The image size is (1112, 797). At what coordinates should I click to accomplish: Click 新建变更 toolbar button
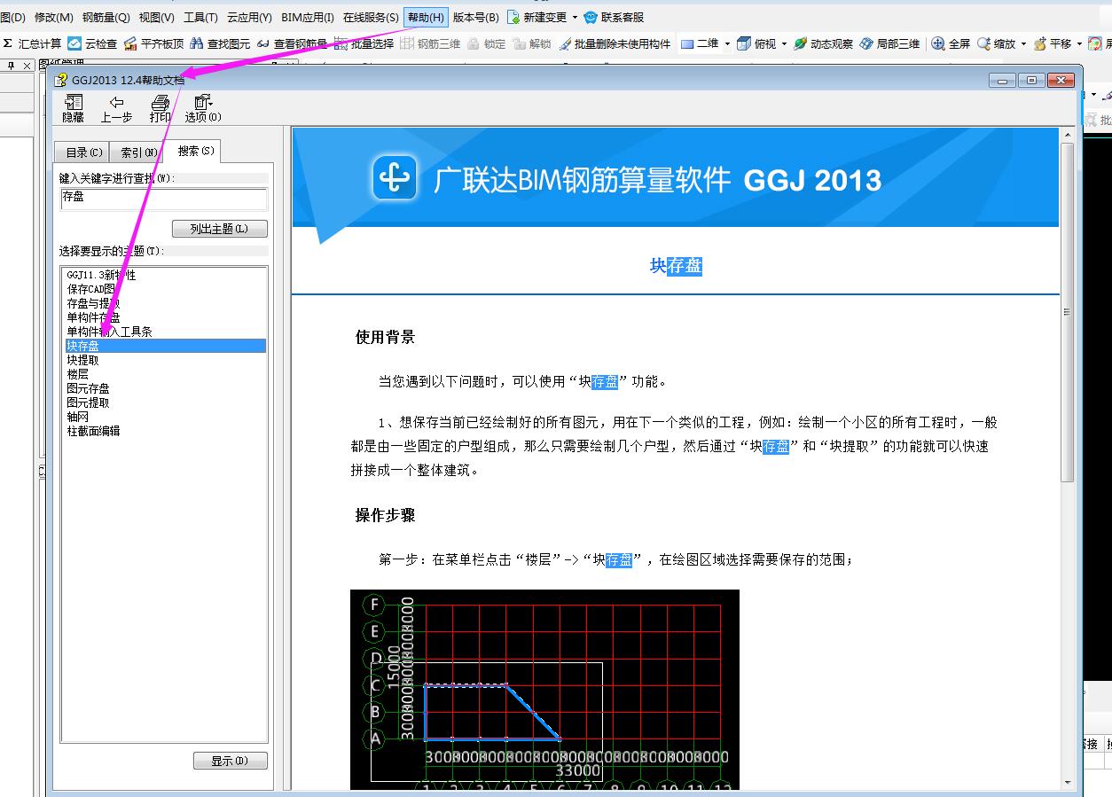(x=537, y=17)
